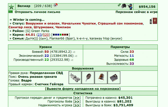Viewport: 168px width, 107px height.
Task: Click the Вооружение section header
Action: (83, 68)
